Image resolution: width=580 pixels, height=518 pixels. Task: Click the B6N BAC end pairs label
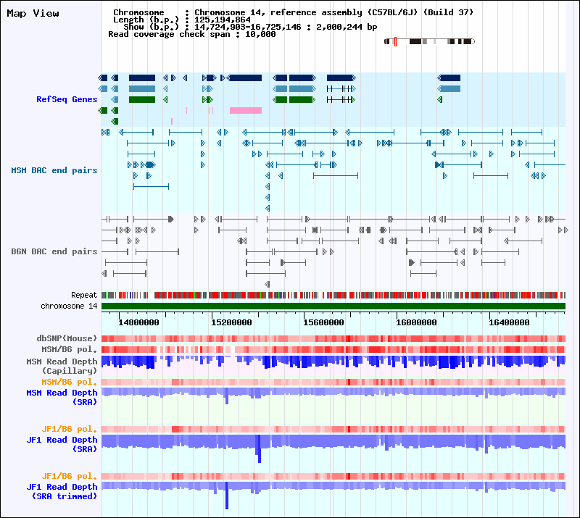click(x=54, y=251)
